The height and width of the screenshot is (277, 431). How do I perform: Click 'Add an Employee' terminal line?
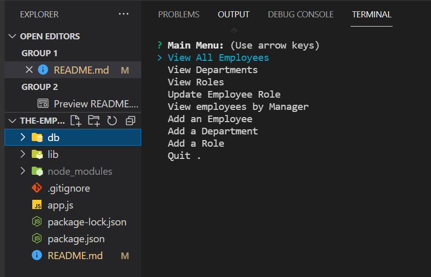(x=210, y=119)
